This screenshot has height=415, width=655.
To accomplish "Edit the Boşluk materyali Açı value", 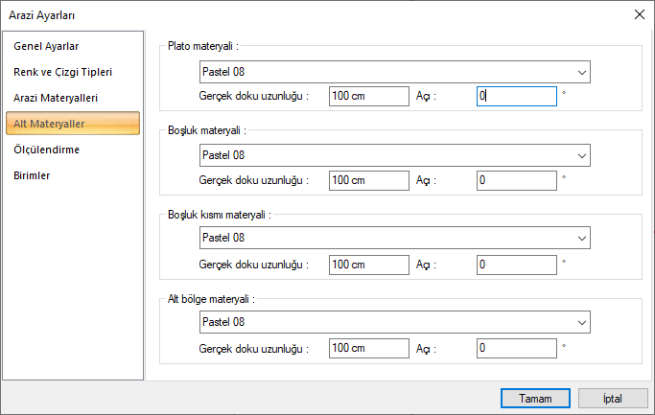I will coord(516,179).
